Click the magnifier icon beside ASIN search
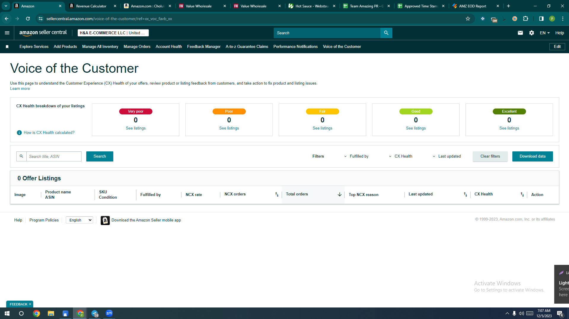Image resolution: width=569 pixels, height=319 pixels. click(21, 156)
